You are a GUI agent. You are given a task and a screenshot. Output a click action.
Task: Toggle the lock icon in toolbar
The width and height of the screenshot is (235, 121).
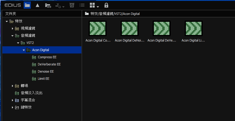pos(106,5)
